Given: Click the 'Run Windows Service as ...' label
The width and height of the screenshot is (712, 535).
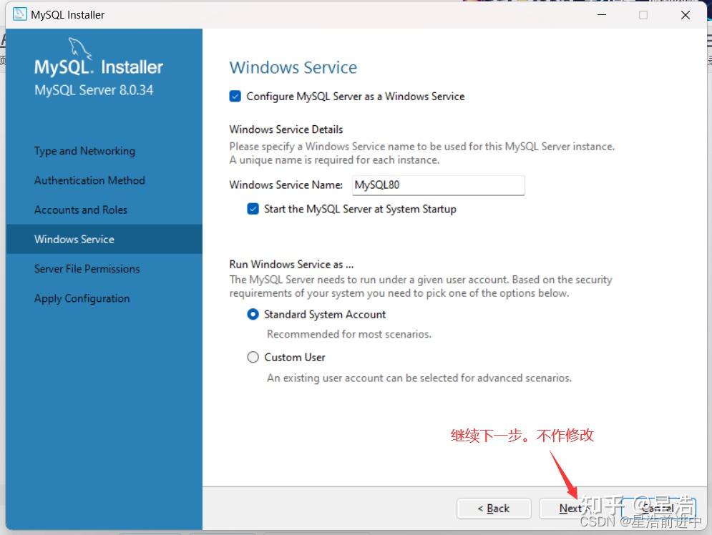Looking at the screenshot, I should [291, 264].
